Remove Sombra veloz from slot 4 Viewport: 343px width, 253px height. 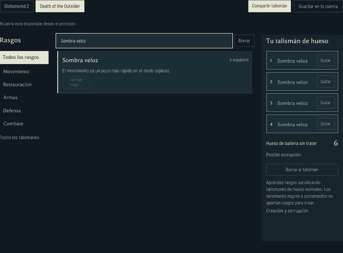point(326,124)
